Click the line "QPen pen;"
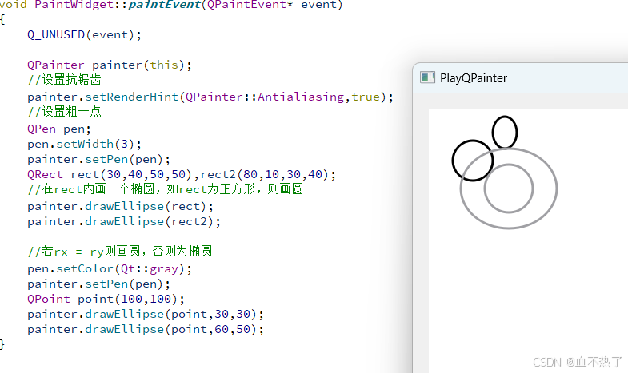628x373 pixels. [59, 129]
